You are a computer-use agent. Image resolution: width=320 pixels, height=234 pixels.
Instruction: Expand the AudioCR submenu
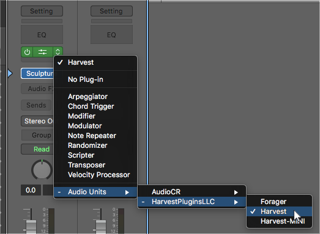pos(192,192)
